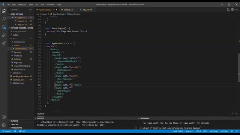
Task: Close the AppRoutes.js editor tab
Action: 57,10
